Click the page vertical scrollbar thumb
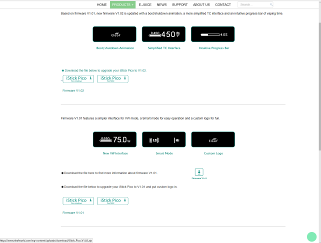This screenshot has height=243, width=321. point(320,86)
